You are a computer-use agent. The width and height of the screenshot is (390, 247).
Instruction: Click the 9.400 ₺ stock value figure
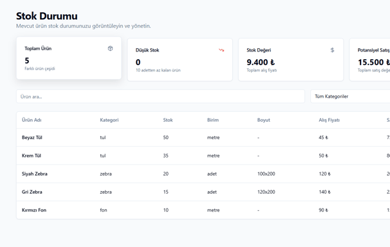261,62
